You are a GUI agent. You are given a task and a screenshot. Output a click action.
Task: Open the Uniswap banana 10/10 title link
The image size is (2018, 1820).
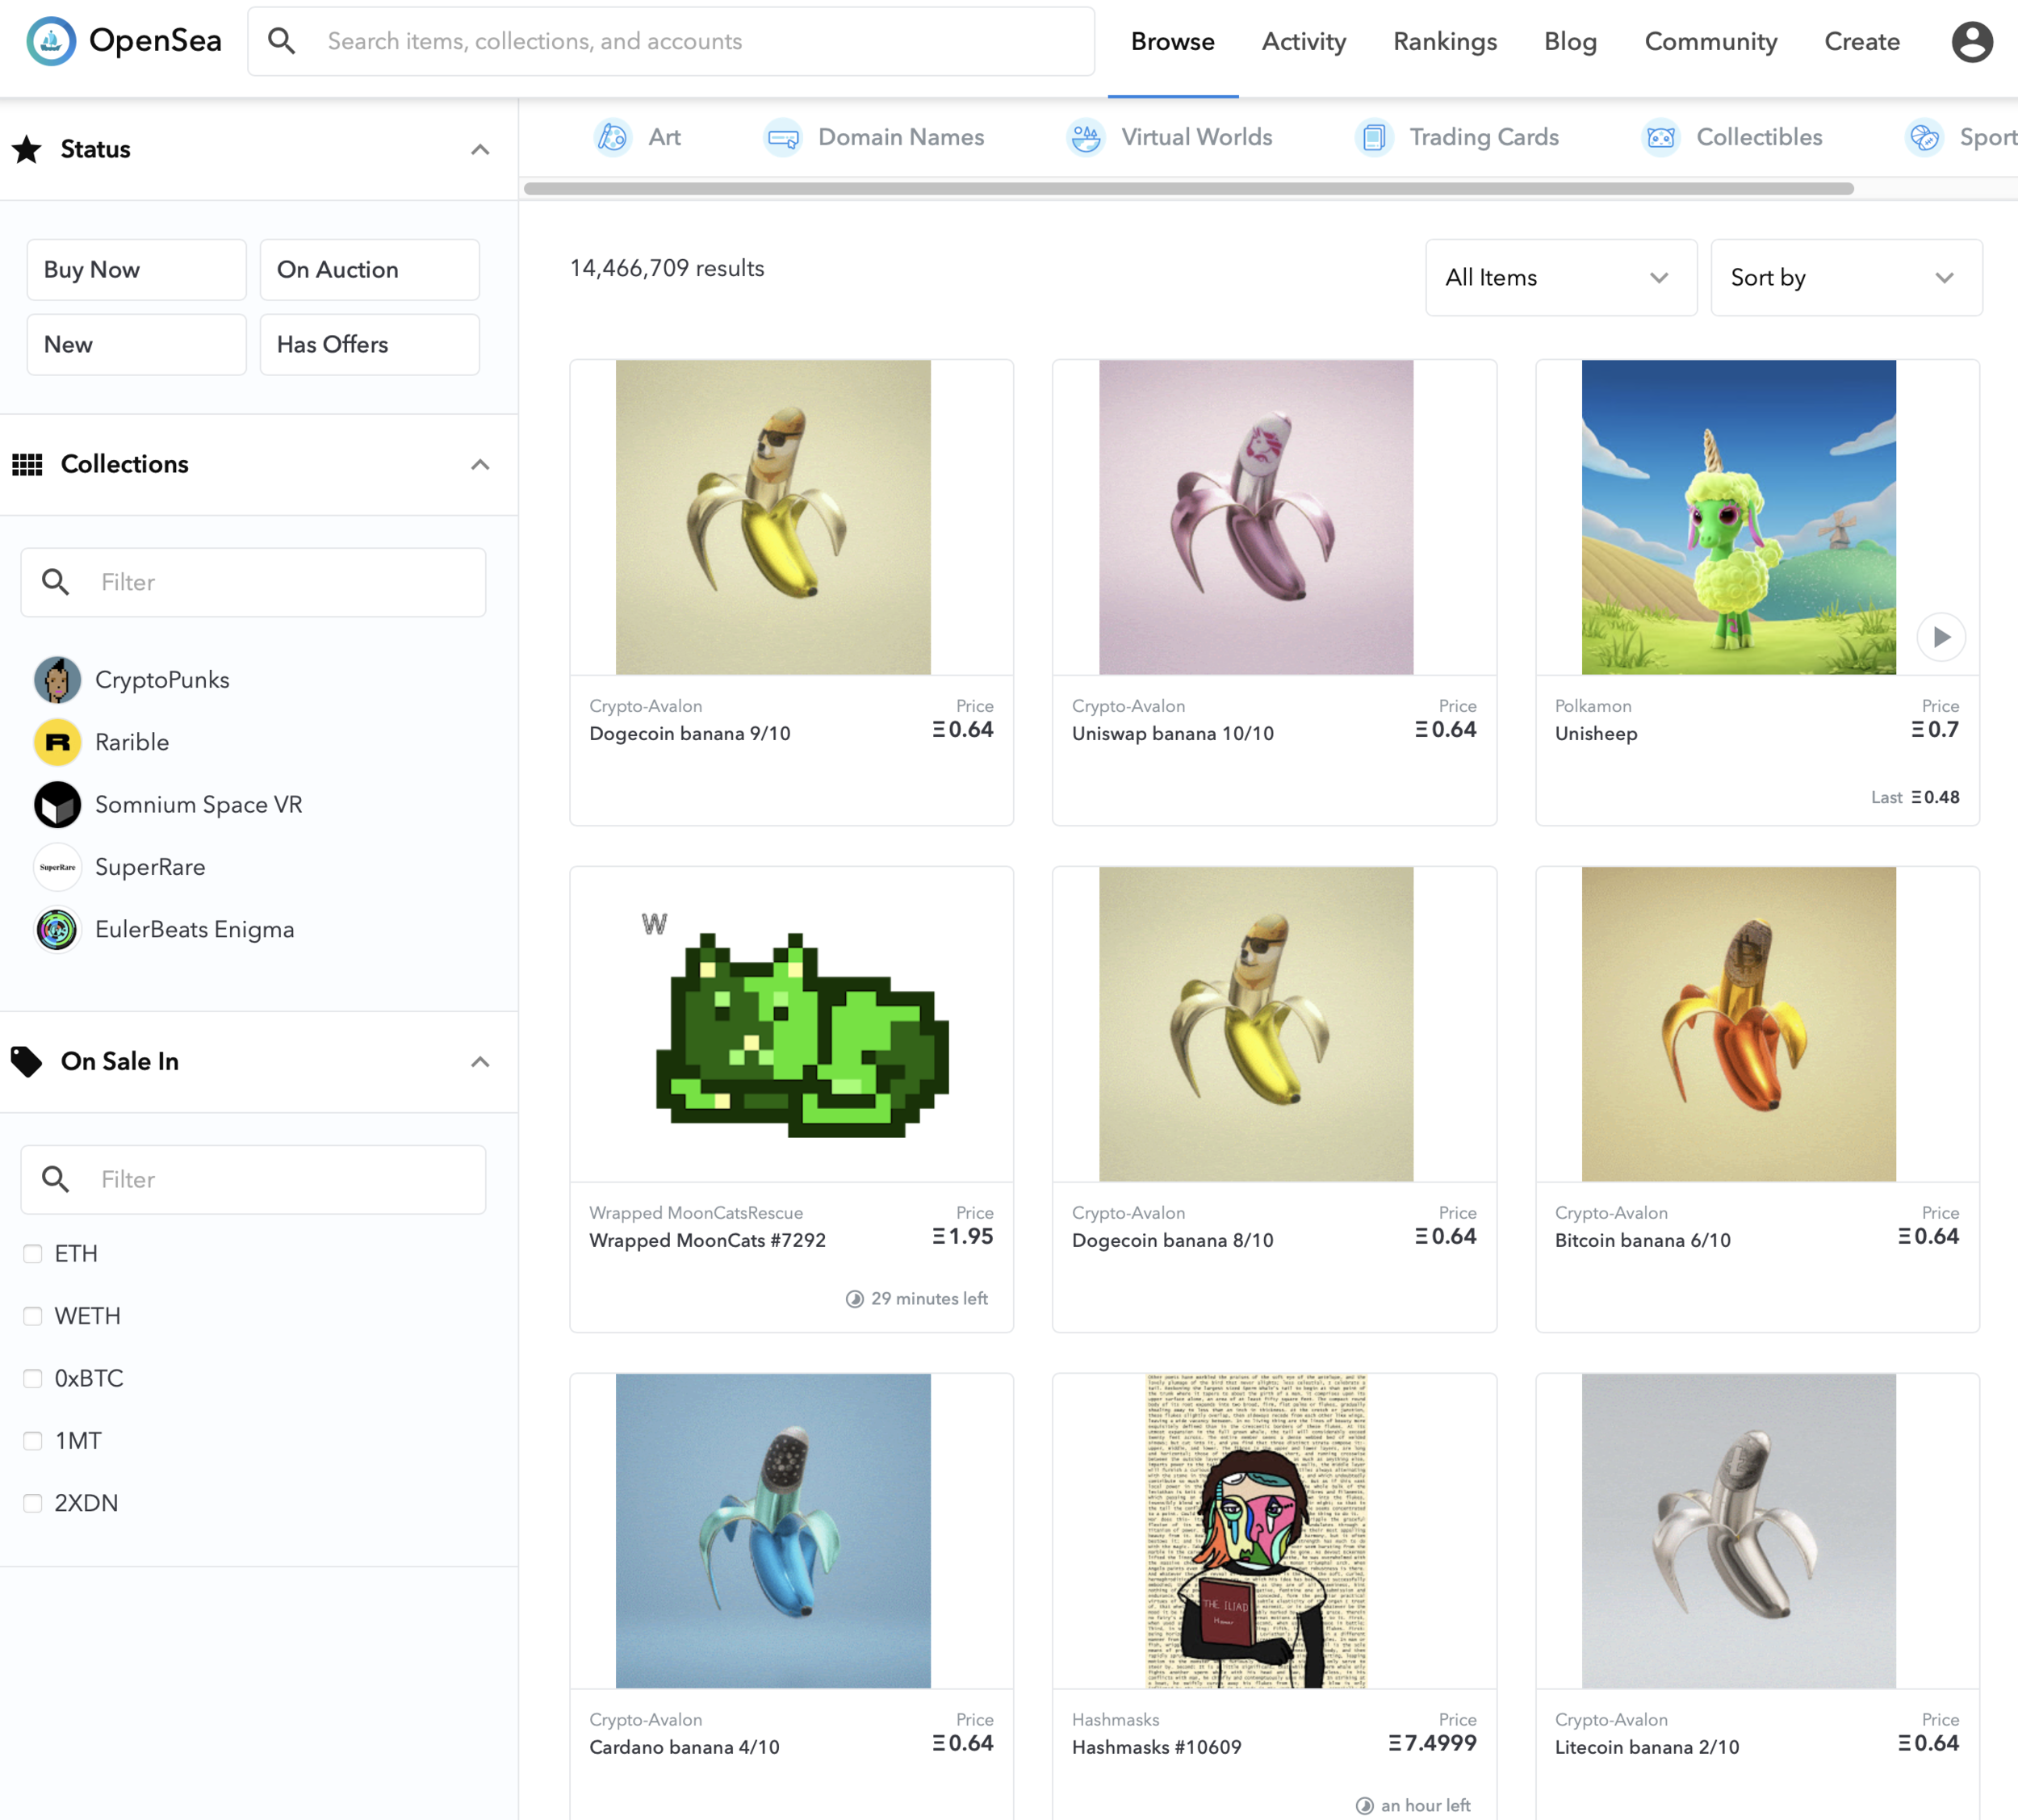1173,734
